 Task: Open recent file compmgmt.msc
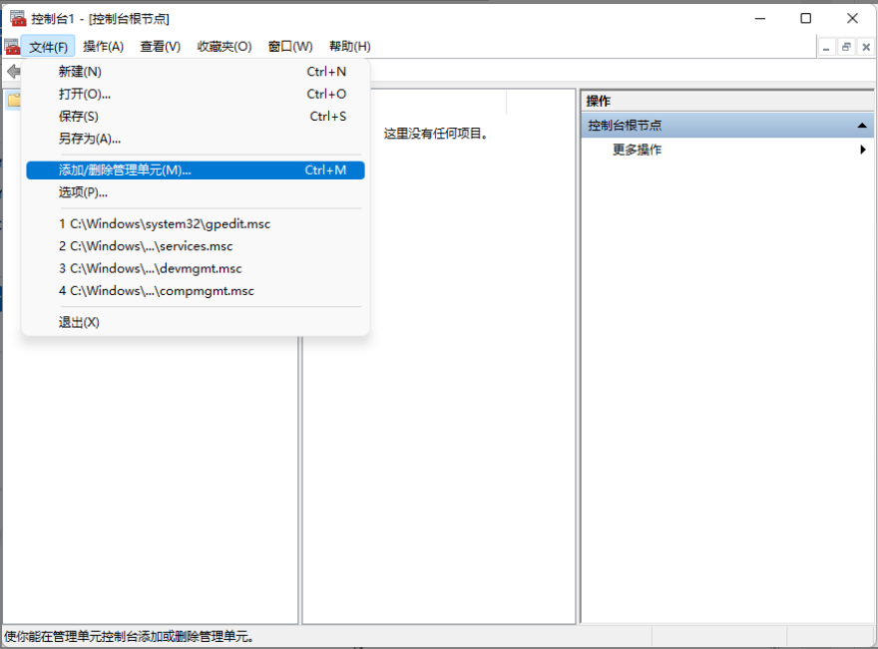tap(196, 291)
